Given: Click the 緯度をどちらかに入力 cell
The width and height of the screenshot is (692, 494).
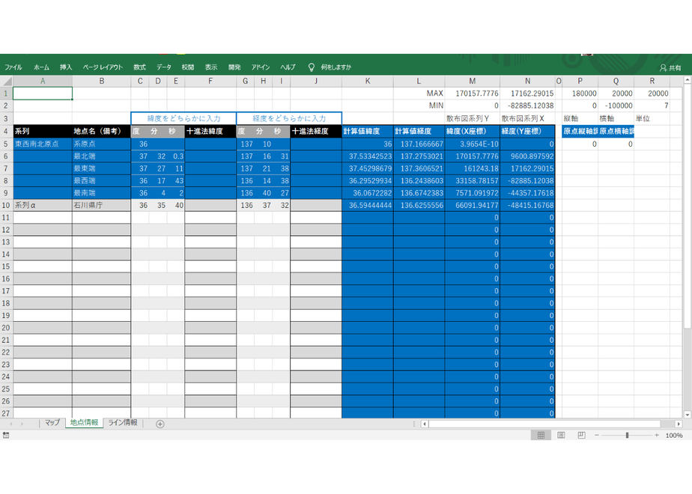Looking at the screenshot, I should click(x=183, y=118).
